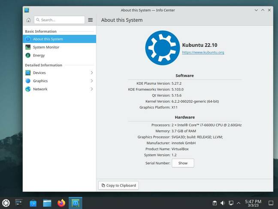Click the About this System info icon

click(x=28, y=39)
